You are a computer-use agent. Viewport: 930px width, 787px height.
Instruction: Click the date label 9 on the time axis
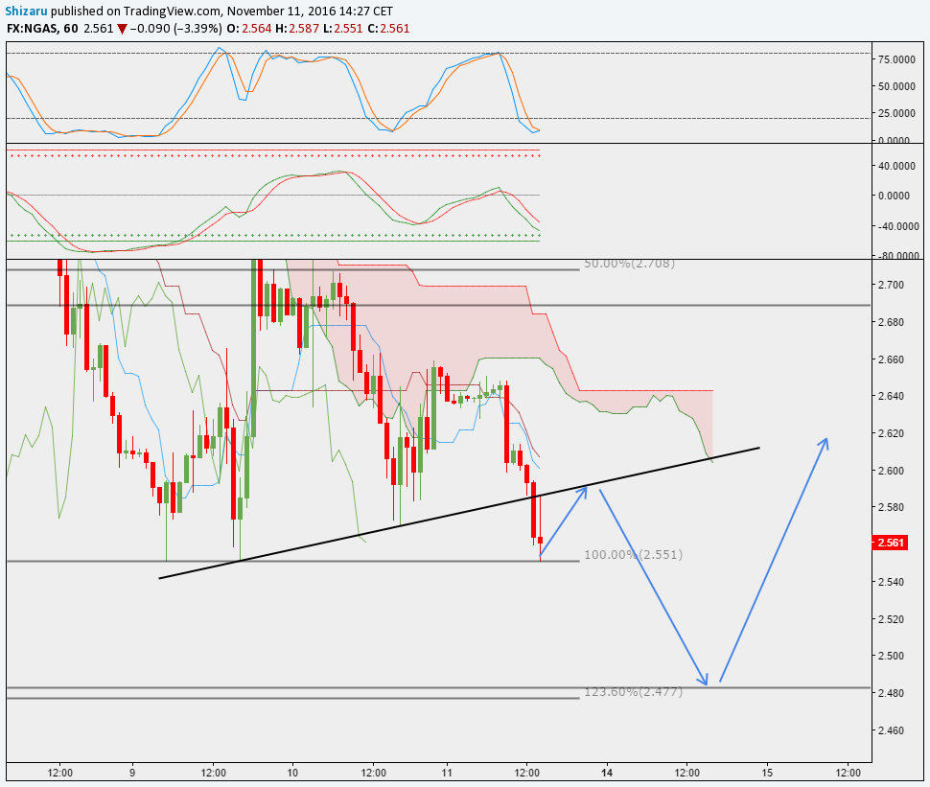(x=132, y=773)
